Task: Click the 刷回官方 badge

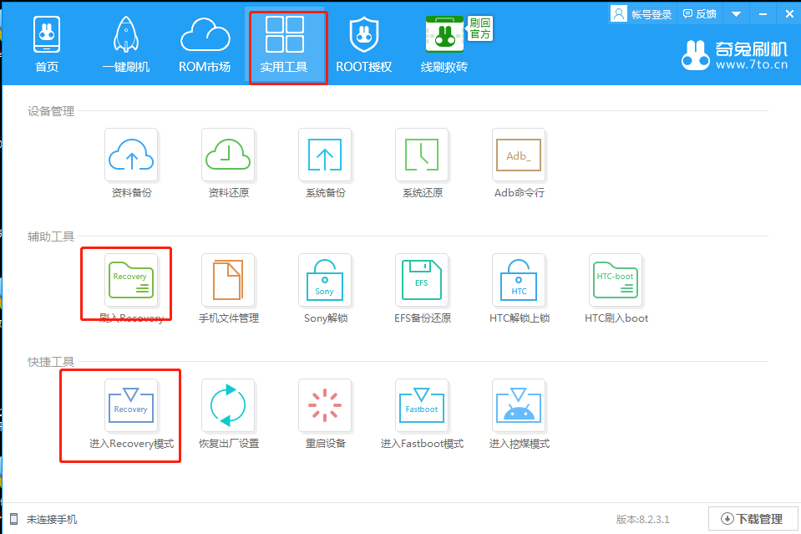Action: (480, 28)
